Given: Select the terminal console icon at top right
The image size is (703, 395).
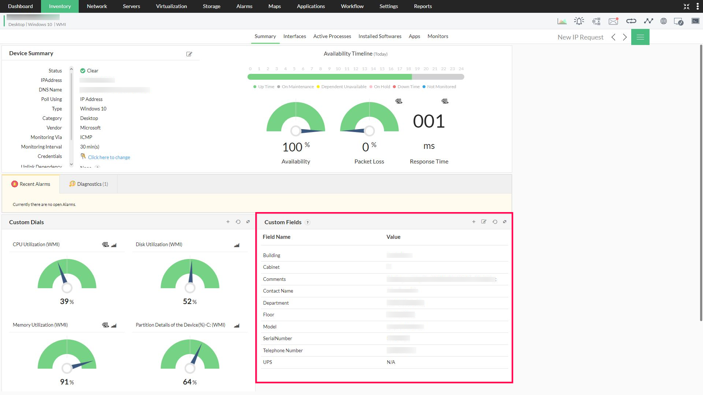Looking at the screenshot, I should point(695,21).
